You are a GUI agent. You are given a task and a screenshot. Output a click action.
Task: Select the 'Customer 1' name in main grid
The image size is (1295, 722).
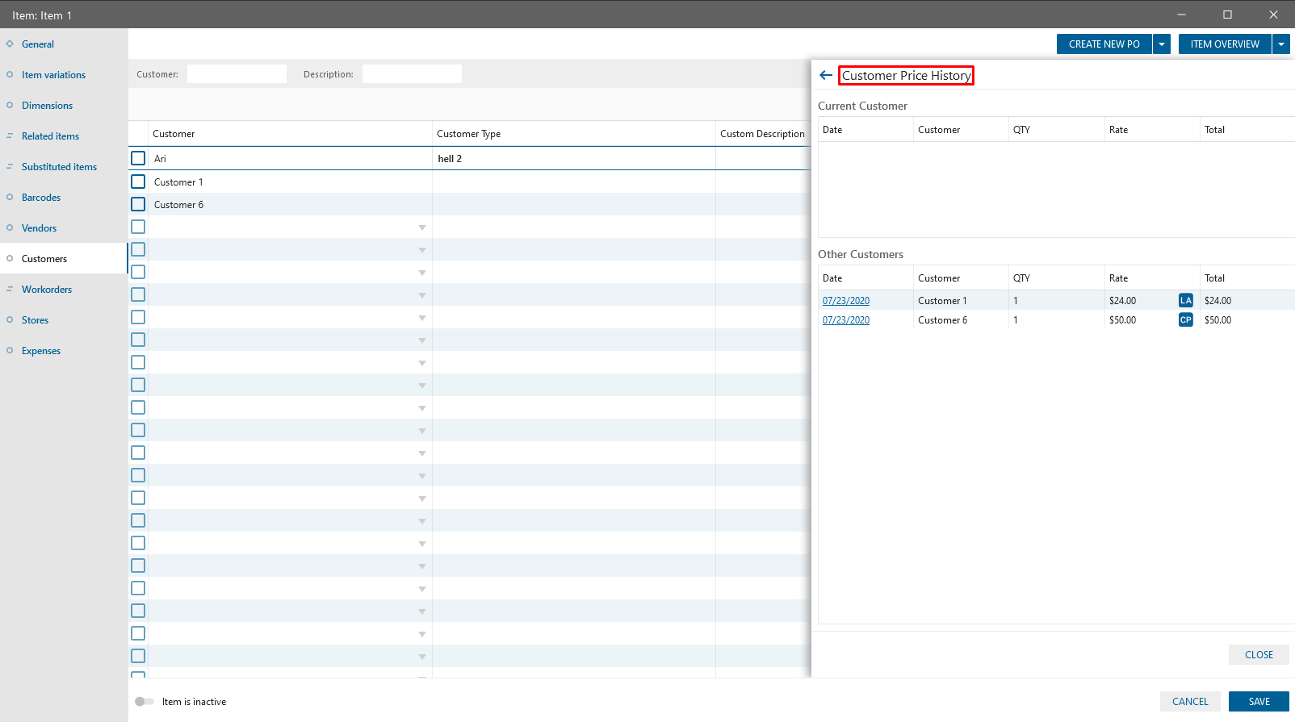[x=178, y=182]
